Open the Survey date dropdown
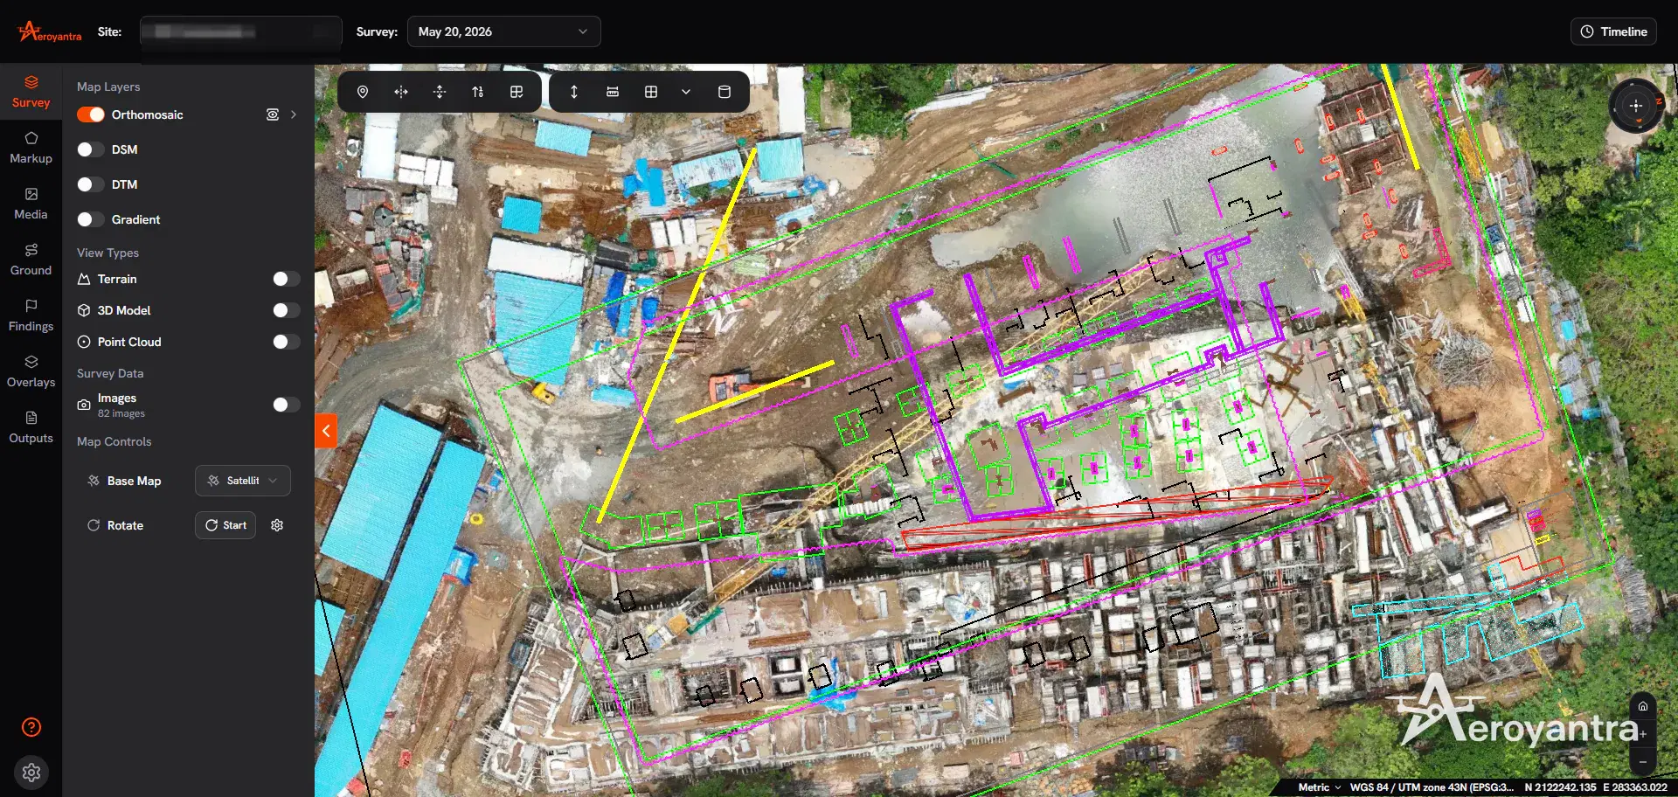Image resolution: width=1678 pixels, height=797 pixels. pyautogui.click(x=503, y=31)
